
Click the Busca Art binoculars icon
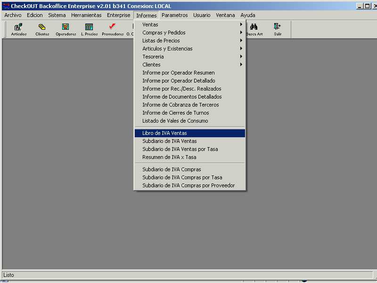(x=254, y=30)
